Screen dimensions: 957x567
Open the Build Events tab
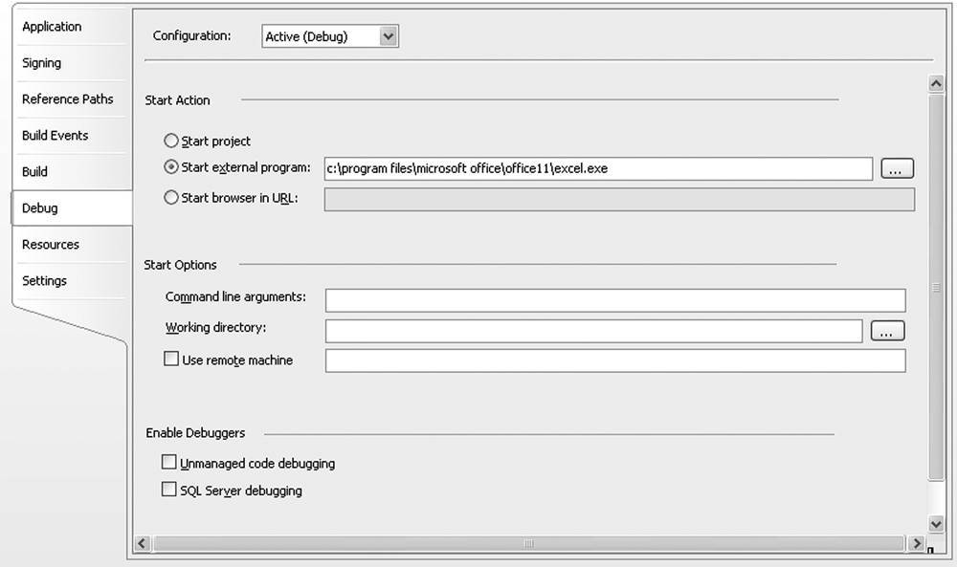(55, 136)
